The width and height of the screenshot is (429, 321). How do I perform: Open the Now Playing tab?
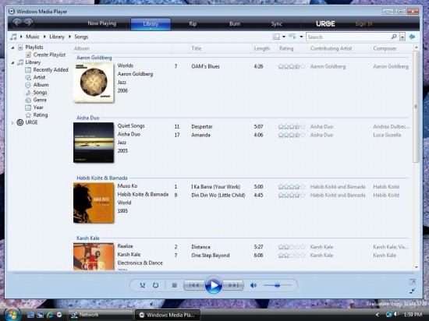[101, 23]
